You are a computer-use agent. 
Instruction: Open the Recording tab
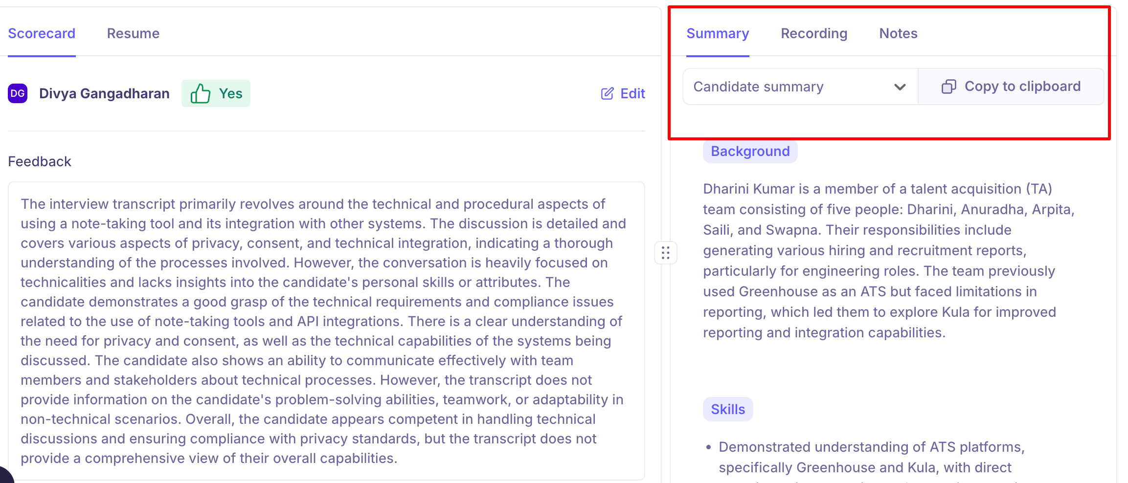(814, 33)
